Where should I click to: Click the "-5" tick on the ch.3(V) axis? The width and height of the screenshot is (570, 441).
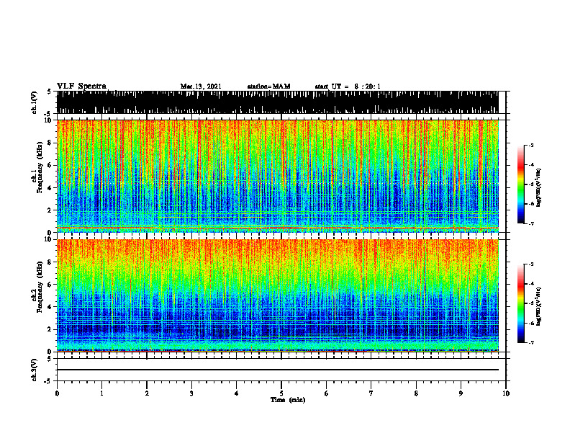(49, 381)
